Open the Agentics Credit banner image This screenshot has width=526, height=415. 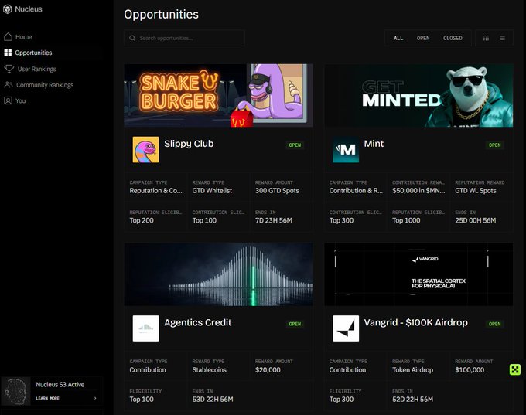218,274
